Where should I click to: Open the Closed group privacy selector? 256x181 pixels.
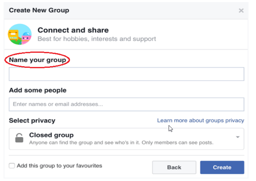(127, 139)
